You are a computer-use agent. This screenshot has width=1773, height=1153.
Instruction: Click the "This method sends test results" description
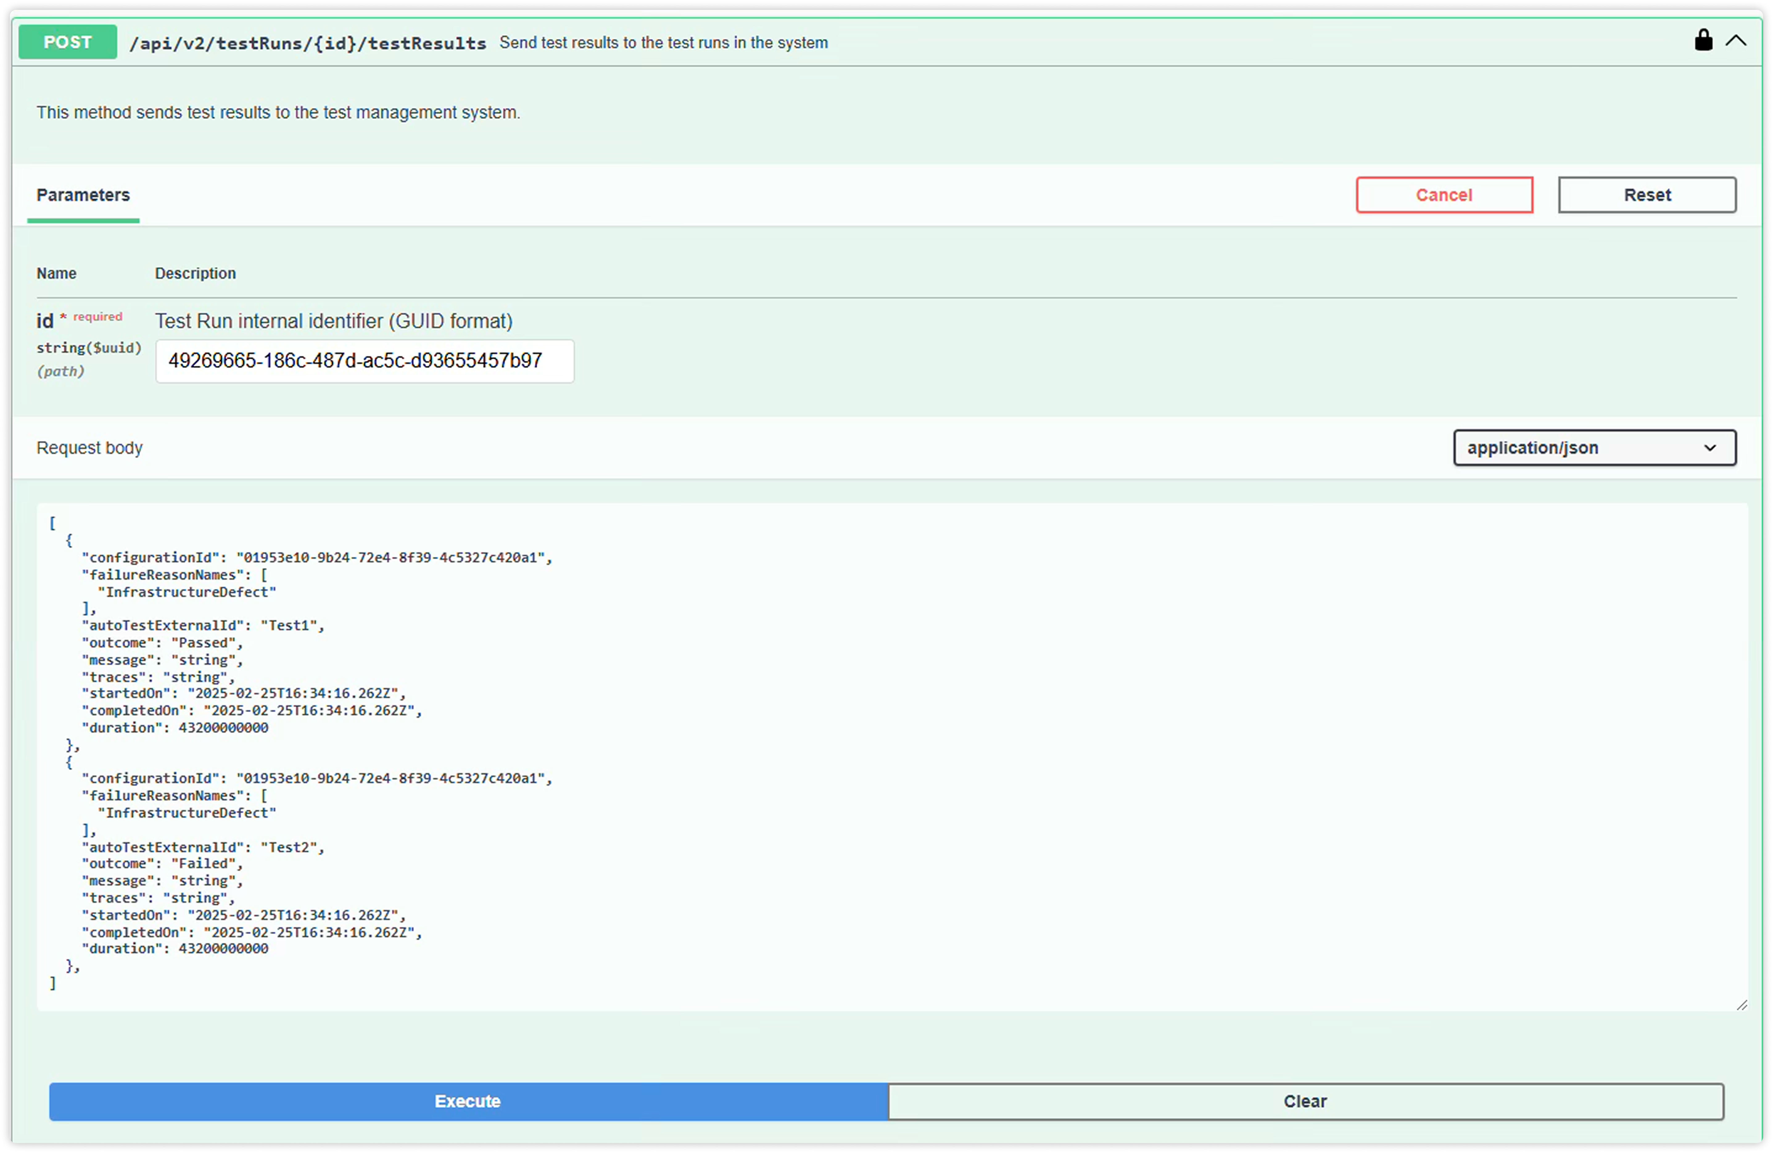coord(279,113)
